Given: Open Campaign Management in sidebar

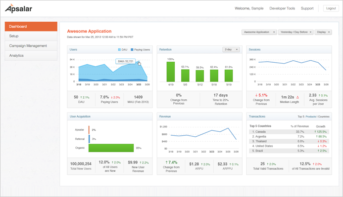Looking at the screenshot, I should coord(31,46).
